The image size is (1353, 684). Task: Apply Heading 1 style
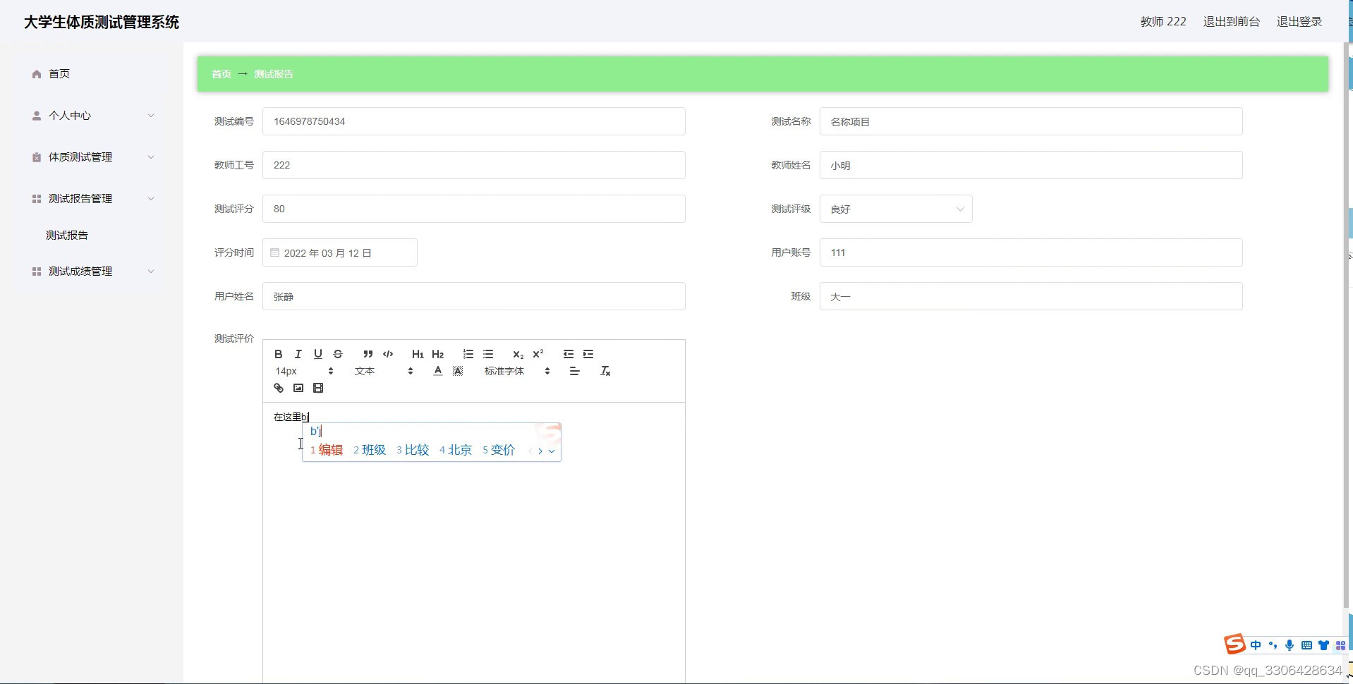418,354
